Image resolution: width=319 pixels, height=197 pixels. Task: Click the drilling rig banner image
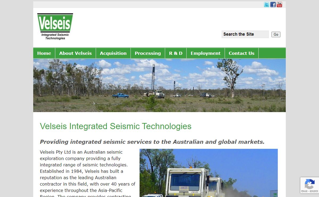click(x=159, y=85)
